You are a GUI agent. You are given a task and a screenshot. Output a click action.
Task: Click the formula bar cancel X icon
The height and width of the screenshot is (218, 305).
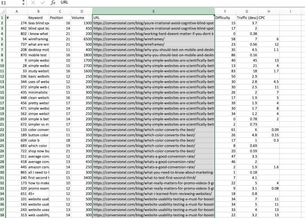click(x=33, y=3)
